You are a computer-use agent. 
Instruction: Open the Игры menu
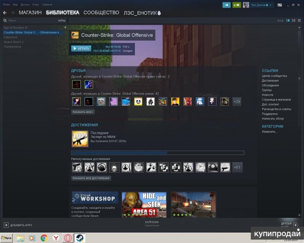[x=36, y=5]
